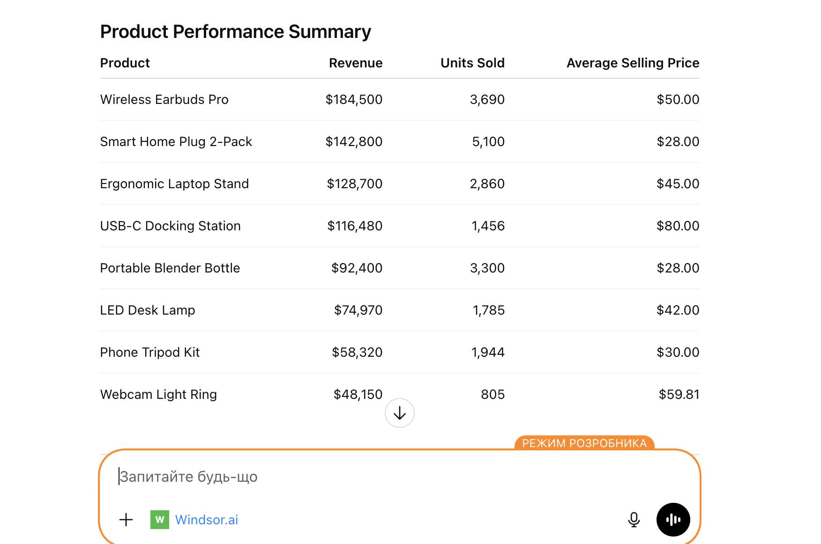Launch voice mode with black waveform button

(673, 520)
